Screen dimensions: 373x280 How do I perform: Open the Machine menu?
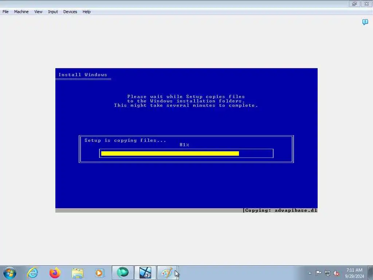point(21,12)
